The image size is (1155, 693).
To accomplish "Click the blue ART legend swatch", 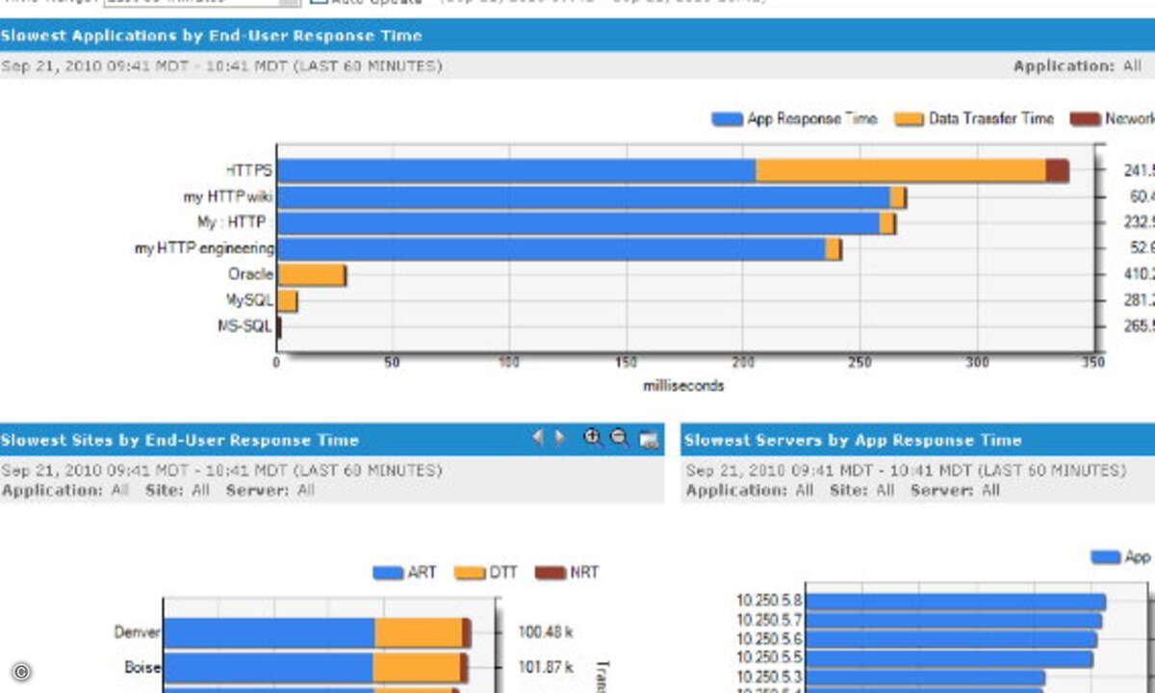I will (x=388, y=573).
